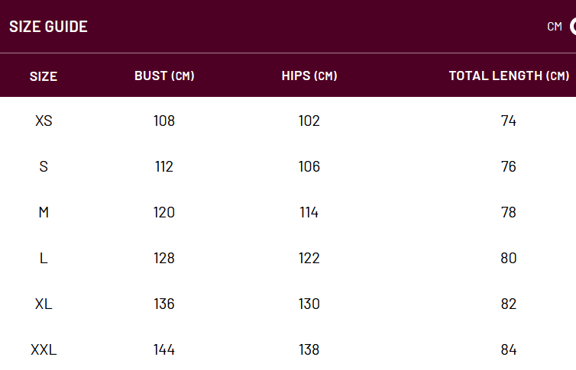Click the hips value 130
The image size is (576, 370).
309,304
